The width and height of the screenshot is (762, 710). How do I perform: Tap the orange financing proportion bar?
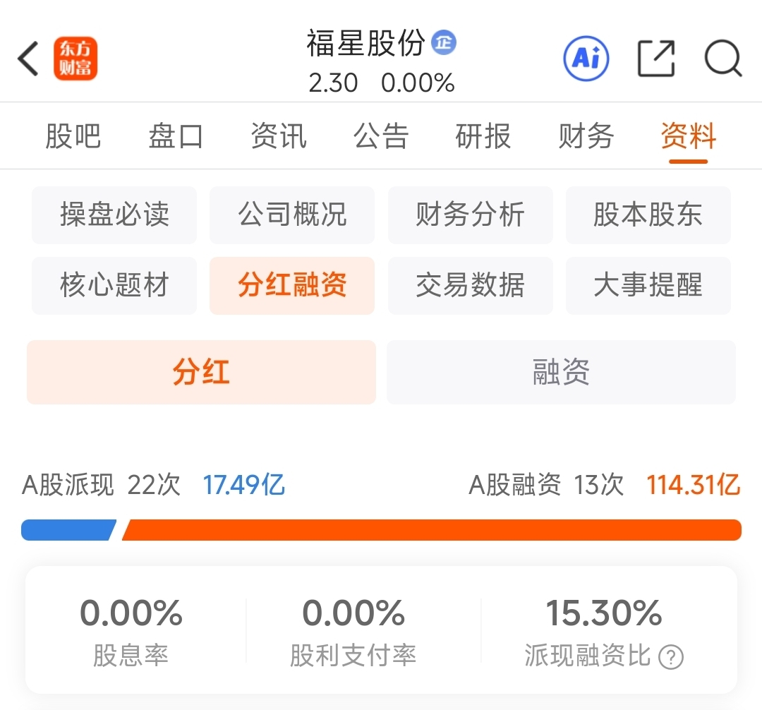430,530
